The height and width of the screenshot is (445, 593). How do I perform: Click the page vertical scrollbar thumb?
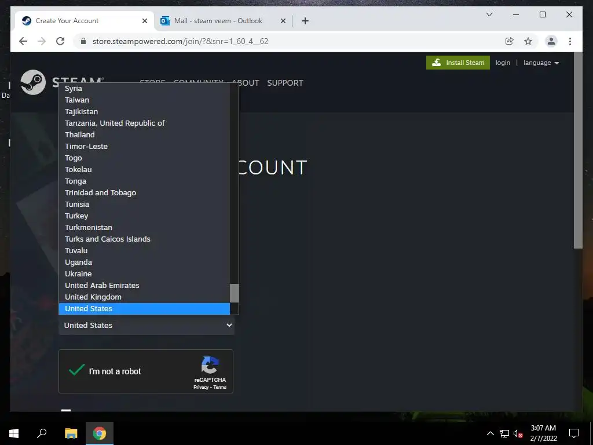coord(578,151)
